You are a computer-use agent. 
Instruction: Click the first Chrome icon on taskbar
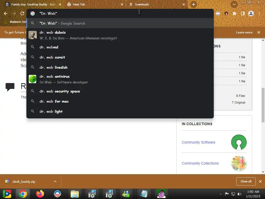tap(7, 194)
